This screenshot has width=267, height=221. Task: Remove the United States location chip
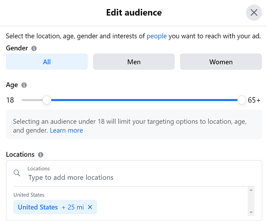coord(90,207)
